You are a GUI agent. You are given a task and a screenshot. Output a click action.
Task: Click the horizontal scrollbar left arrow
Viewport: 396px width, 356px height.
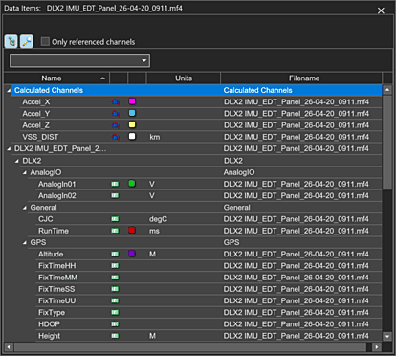pos(9,346)
